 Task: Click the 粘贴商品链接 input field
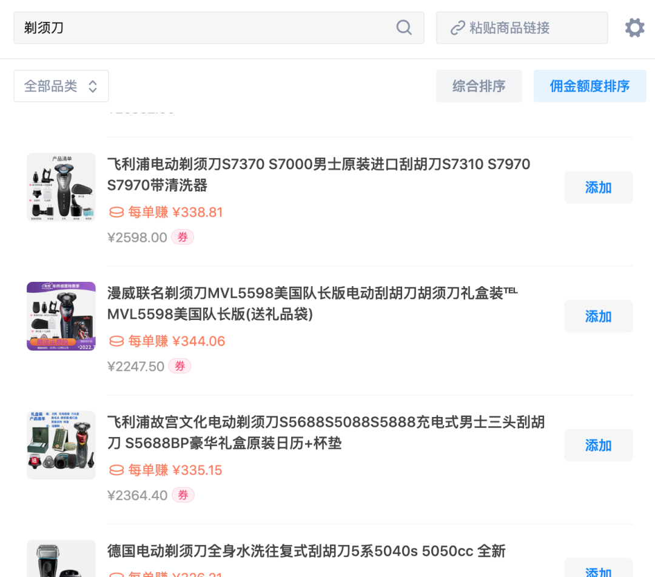(x=522, y=27)
